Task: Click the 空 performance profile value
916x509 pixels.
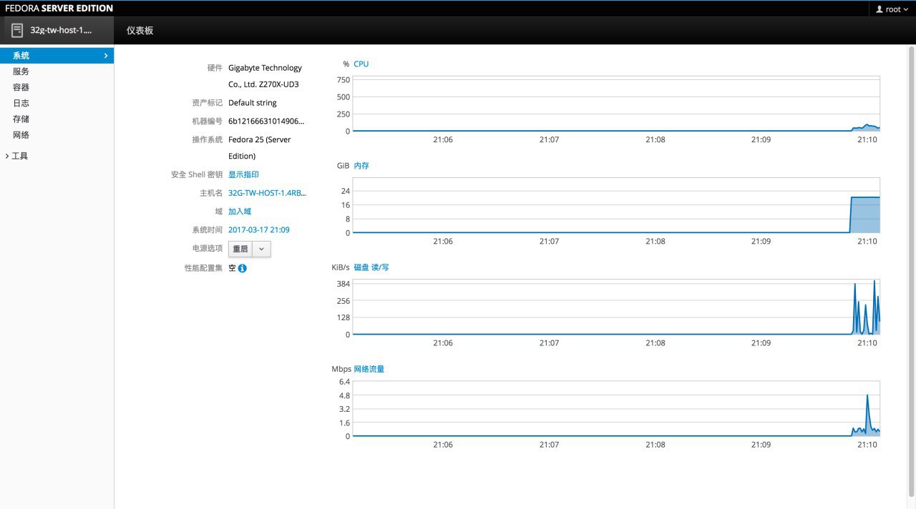Action: (232, 269)
